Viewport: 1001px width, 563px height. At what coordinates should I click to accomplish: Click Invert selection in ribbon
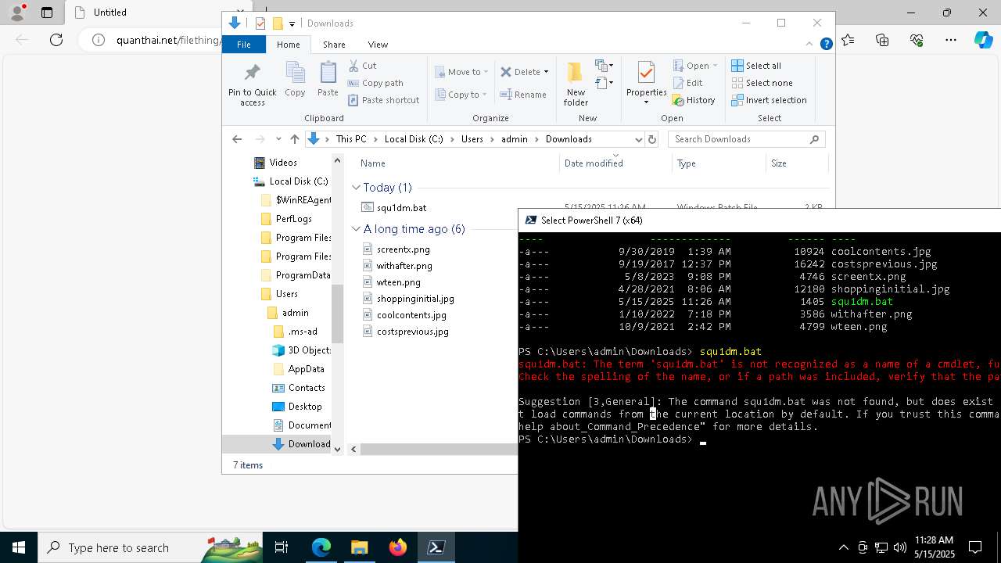[x=769, y=100]
